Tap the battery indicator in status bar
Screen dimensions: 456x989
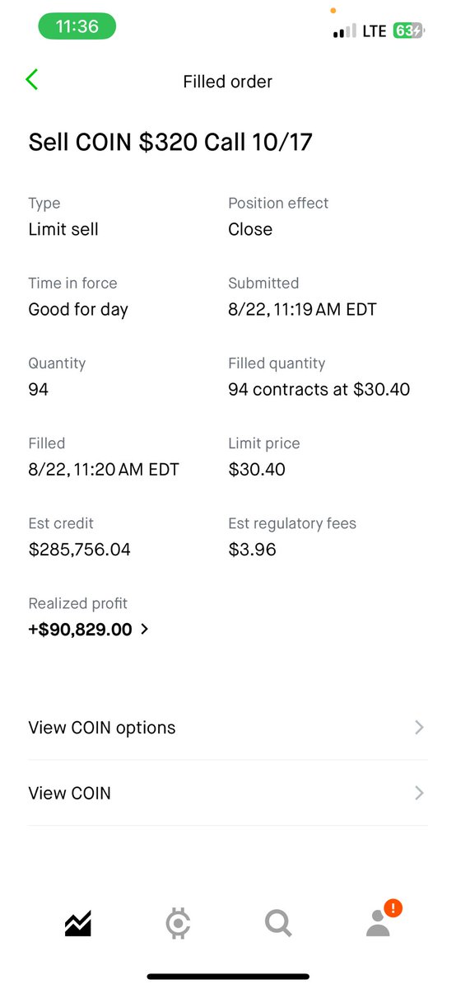[x=408, y=31]
